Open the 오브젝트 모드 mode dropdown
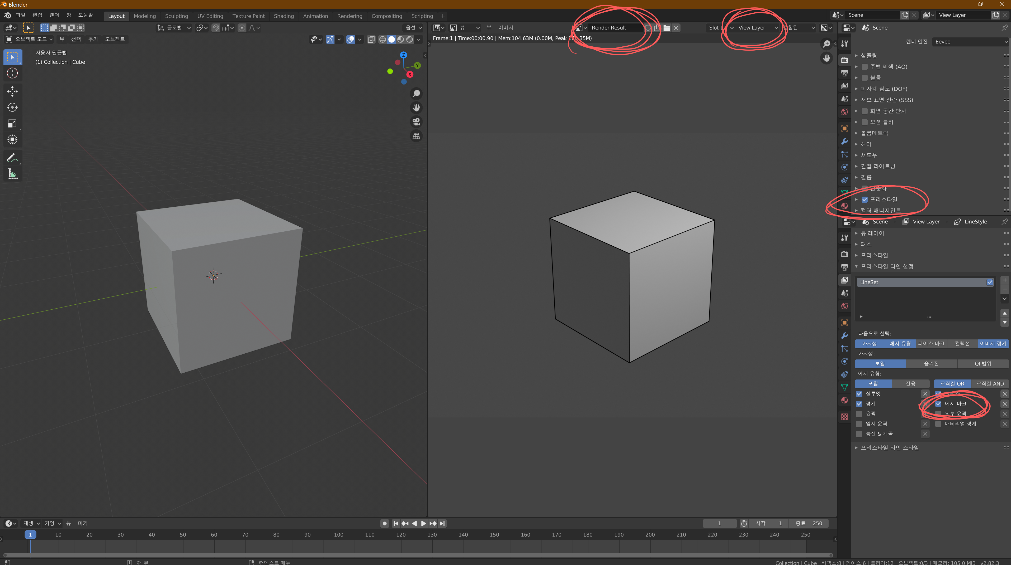 point(29,39)
